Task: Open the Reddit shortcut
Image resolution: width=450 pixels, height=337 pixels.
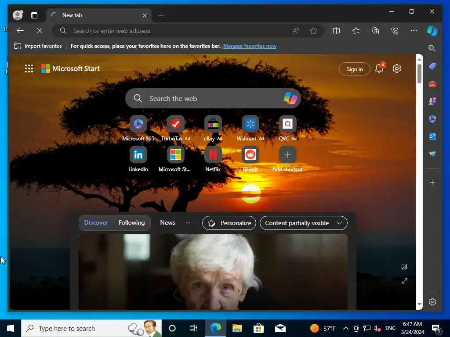Action: (250, 159)
